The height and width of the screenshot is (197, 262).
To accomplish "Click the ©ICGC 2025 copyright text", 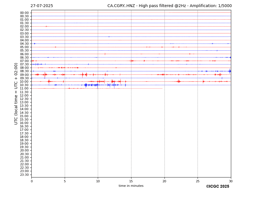I will 218,187.
